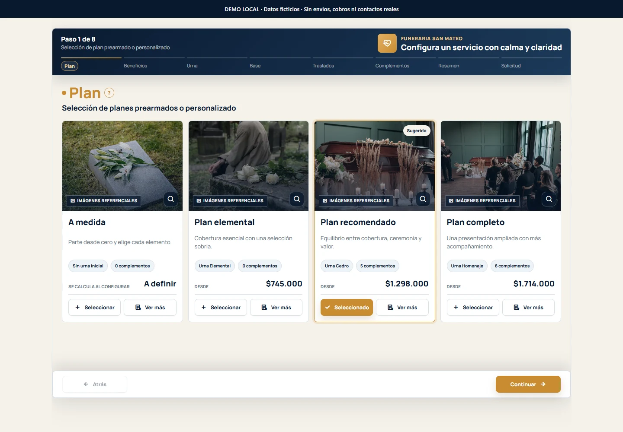Open the Resumen step
Screen dimensions: 623x432
click(449, 66)
